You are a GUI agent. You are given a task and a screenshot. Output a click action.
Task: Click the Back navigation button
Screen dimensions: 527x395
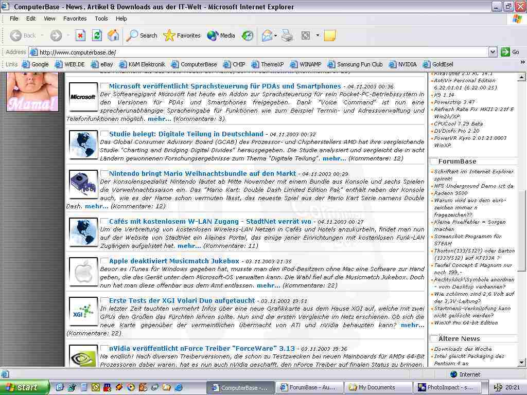[x=23, y=35]
